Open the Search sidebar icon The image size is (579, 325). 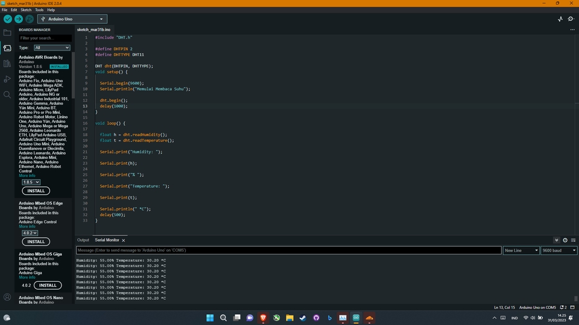point(7,94)
